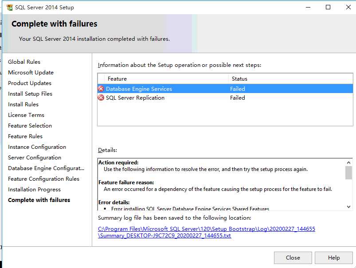356x268 pixels.
Task: Click the Product Updates step
Action: pos(30,83)
